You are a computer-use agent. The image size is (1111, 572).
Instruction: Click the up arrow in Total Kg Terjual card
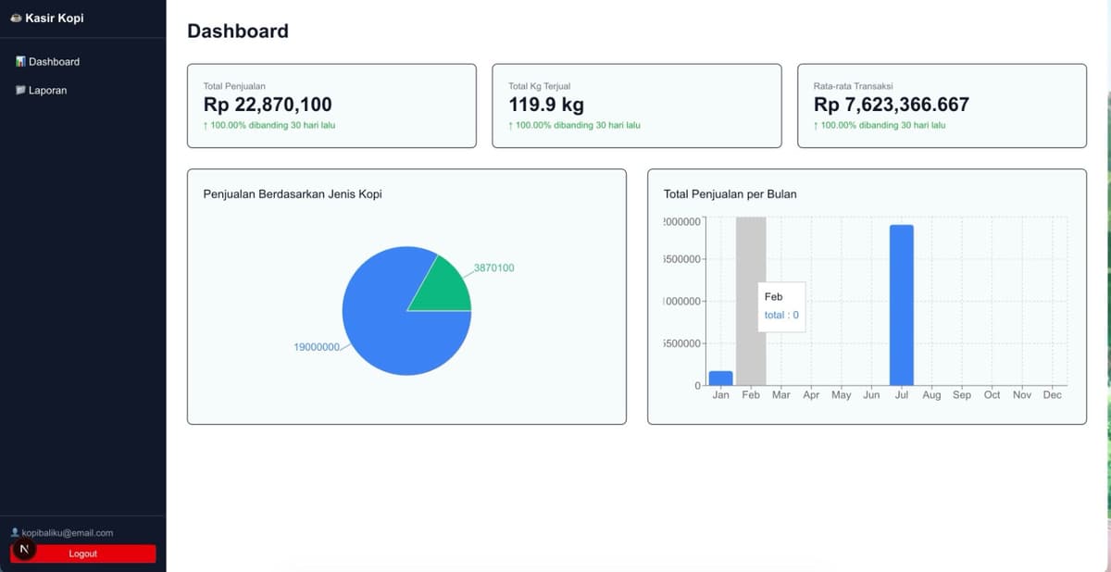tap(511, 125)
